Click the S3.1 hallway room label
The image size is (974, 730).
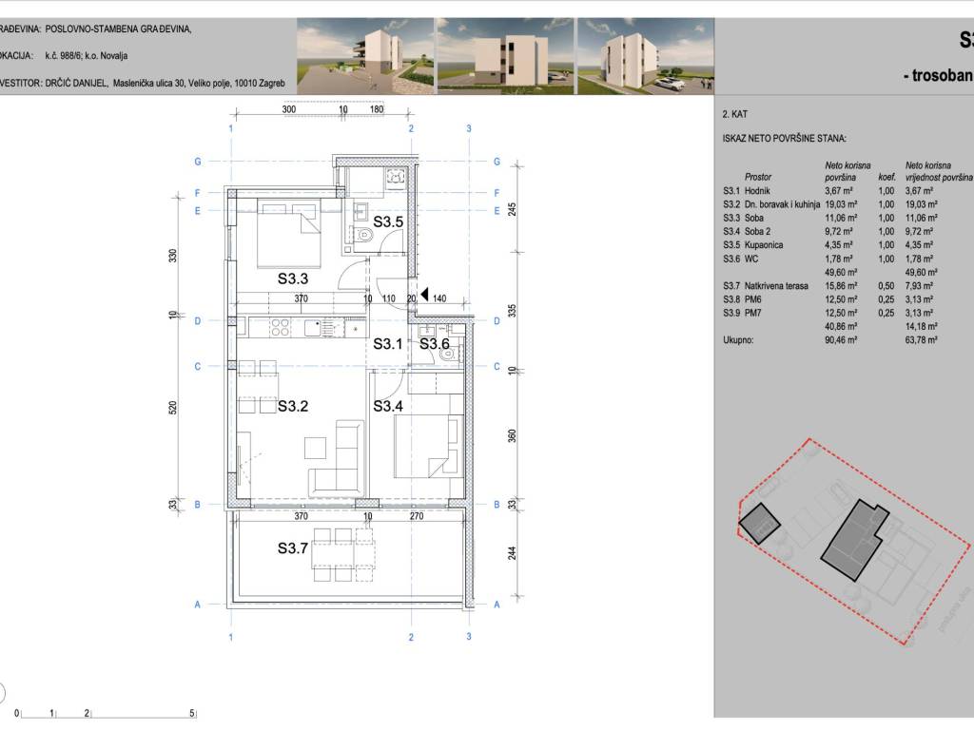pos(387,343)
